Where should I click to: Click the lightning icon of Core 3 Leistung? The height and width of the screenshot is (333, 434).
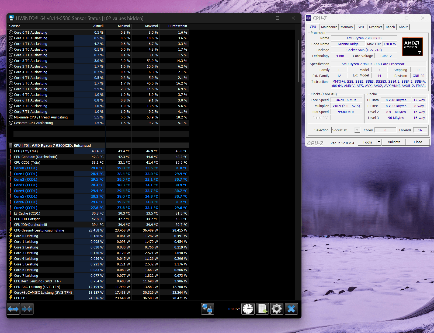click(x=11, y=253)
